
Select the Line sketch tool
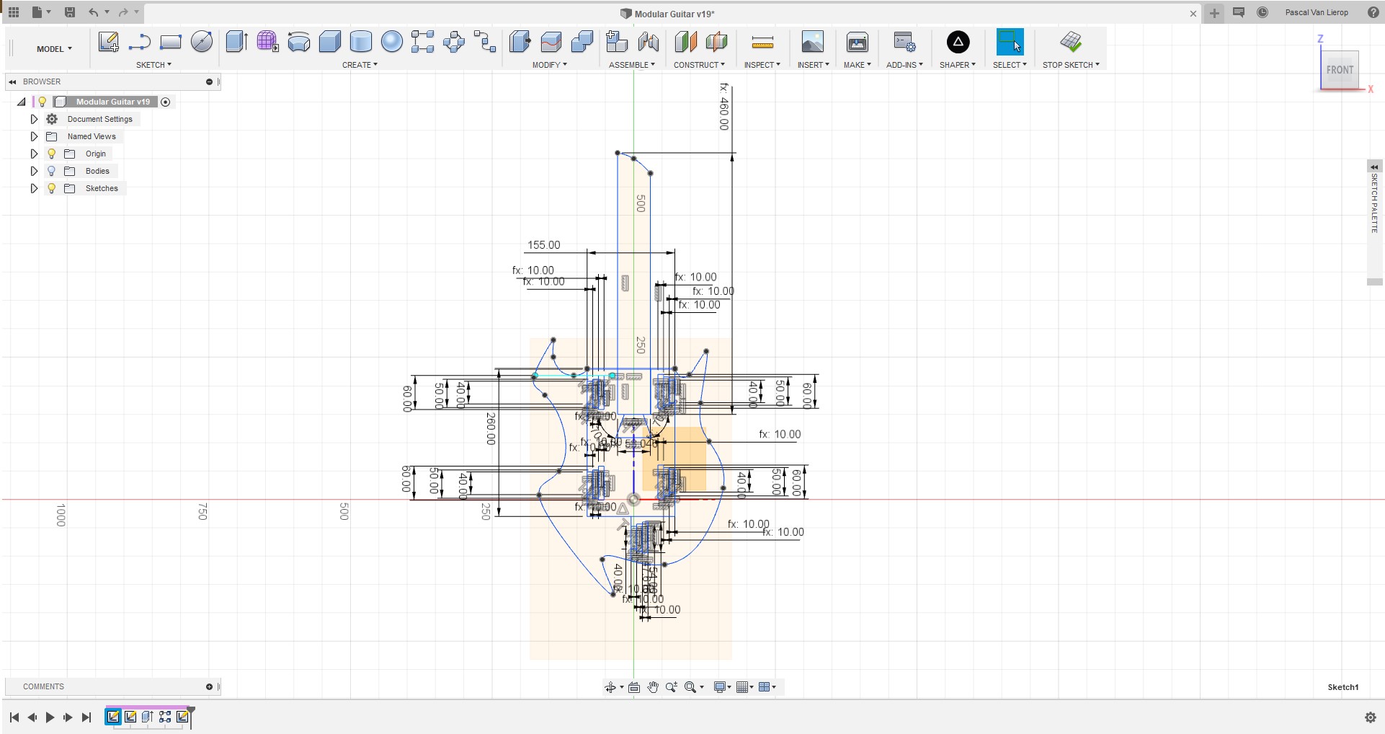(139, 43)
